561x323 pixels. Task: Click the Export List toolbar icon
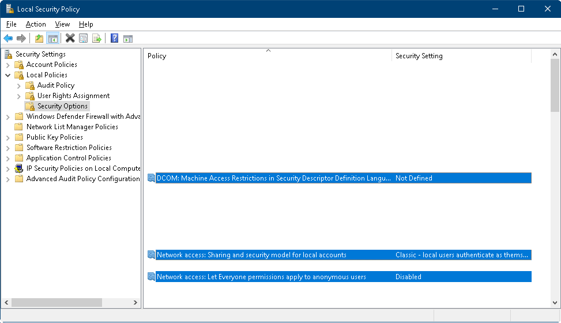coord(97,39)
